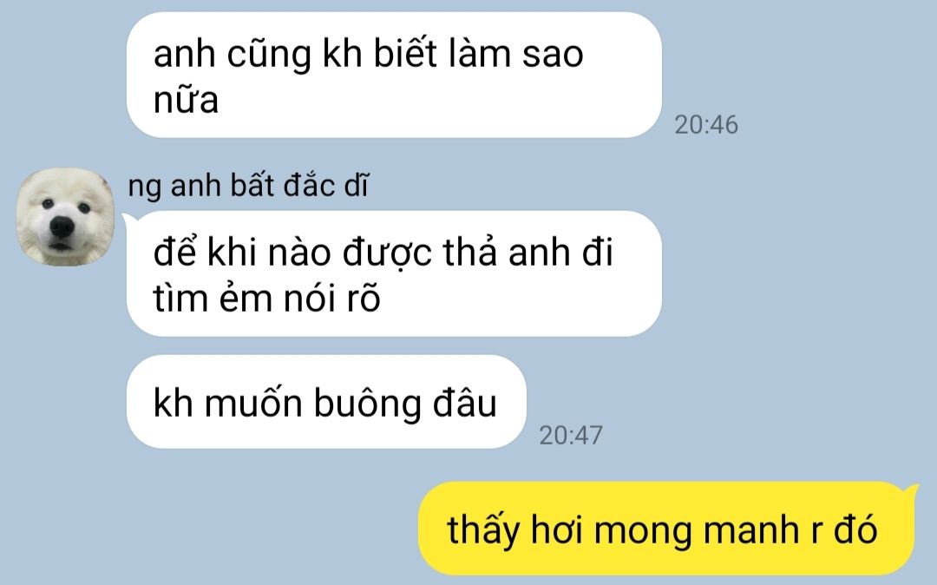This screenshot has width=937, height=585.
Task: Click the word "nữa" in the first message
Action: pyautogui.click(x=186, y=99)
